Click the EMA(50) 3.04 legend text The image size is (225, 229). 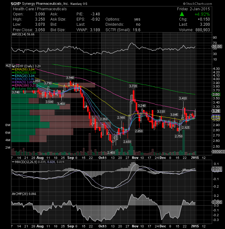point(24,69)
